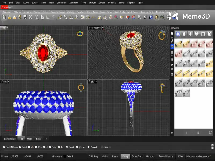Image resolution: width=215 pixels, height=161 pixels.
Task: Click Record History in status bar
Action: [x=166, y=156]
